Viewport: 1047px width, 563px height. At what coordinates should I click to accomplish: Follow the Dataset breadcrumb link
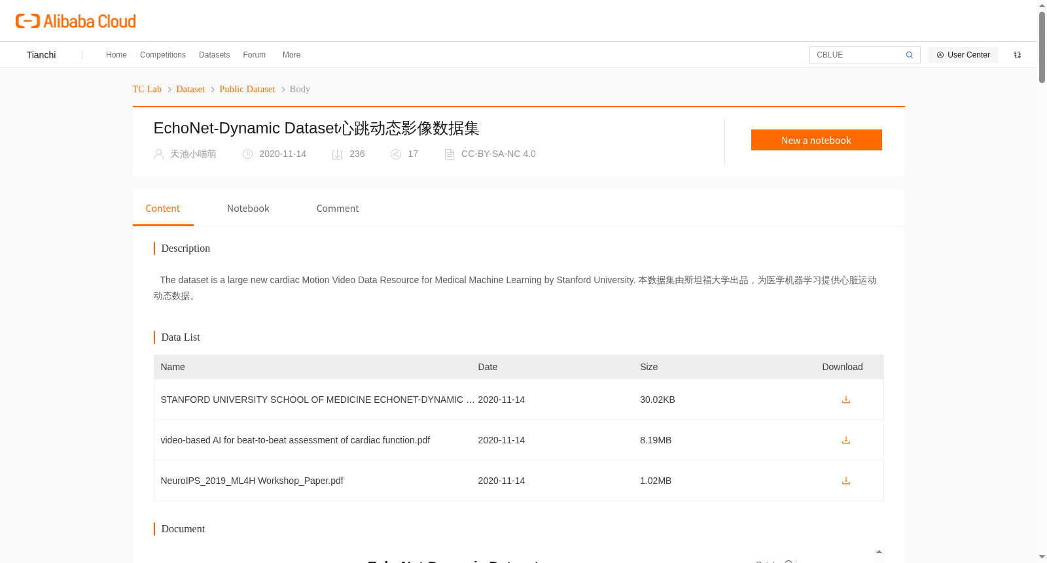click(190, 90)
